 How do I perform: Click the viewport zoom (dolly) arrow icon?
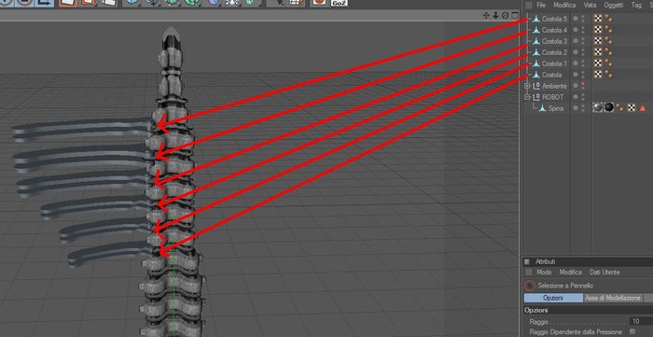[495, 15]
